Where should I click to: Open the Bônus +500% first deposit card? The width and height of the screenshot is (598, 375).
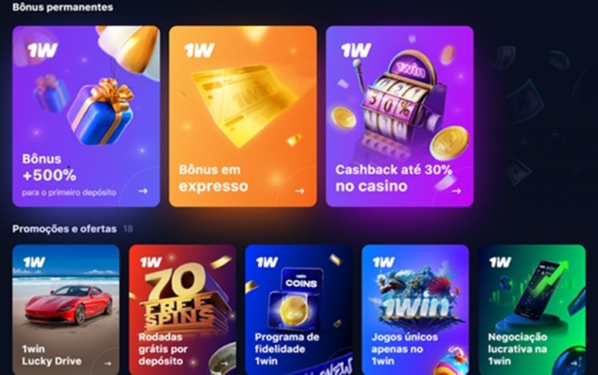(86, 117)
